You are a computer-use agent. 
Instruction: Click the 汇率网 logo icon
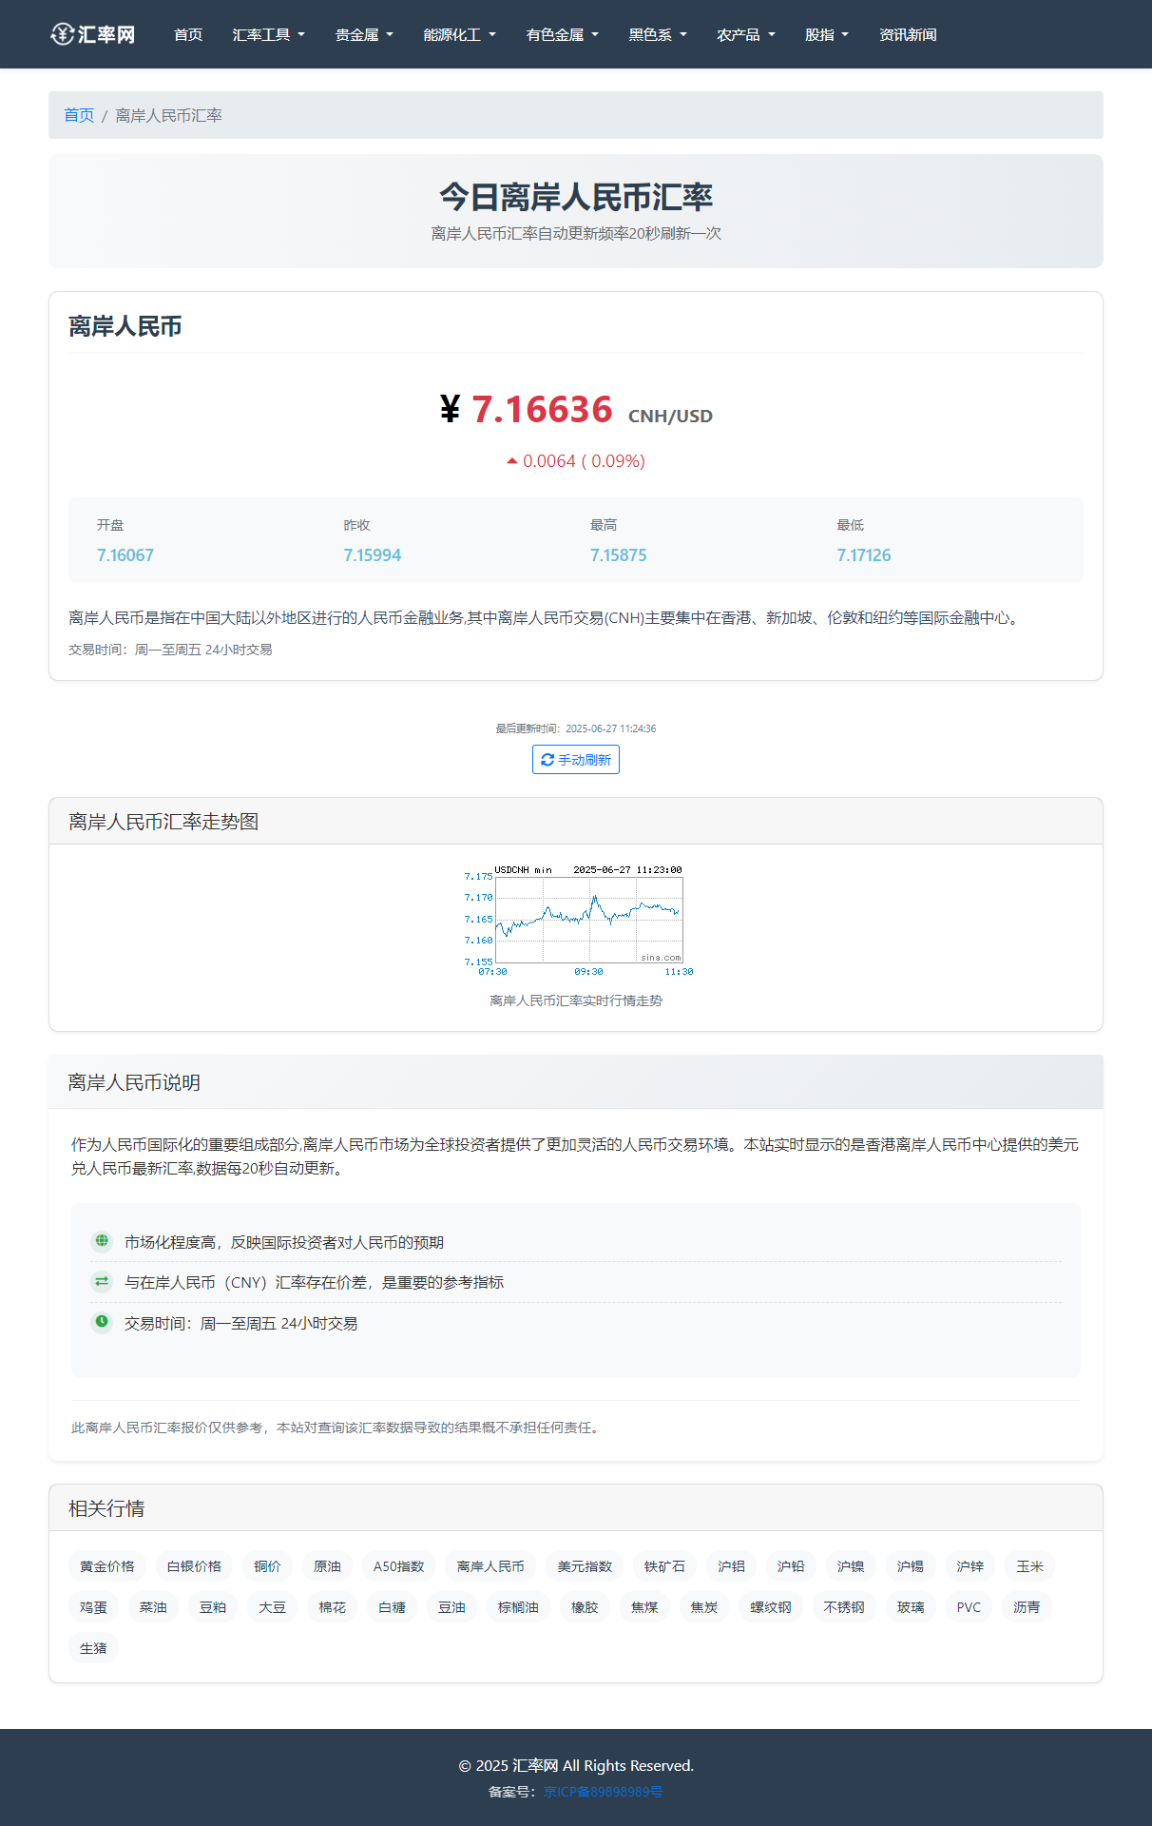[63, 34]
